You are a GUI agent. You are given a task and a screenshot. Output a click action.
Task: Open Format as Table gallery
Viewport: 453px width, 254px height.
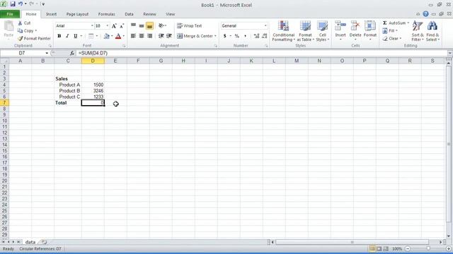[x=305, y=31]
